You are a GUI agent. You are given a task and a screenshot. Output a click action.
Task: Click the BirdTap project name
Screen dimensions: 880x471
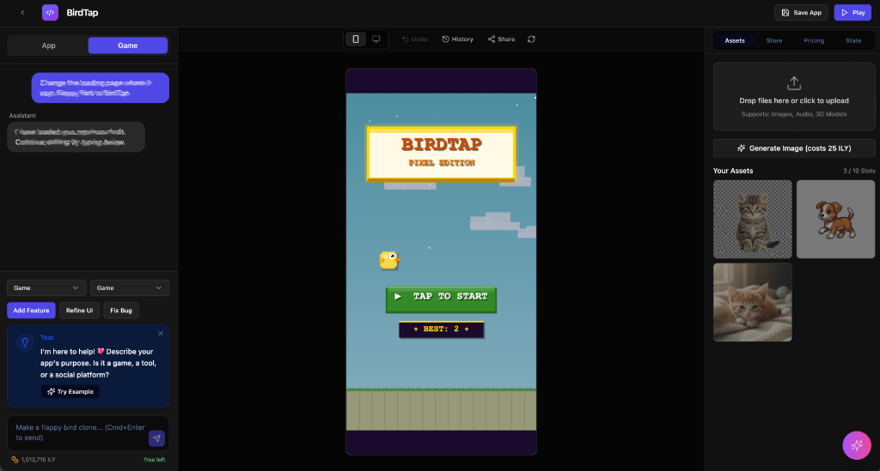(82, 12)
